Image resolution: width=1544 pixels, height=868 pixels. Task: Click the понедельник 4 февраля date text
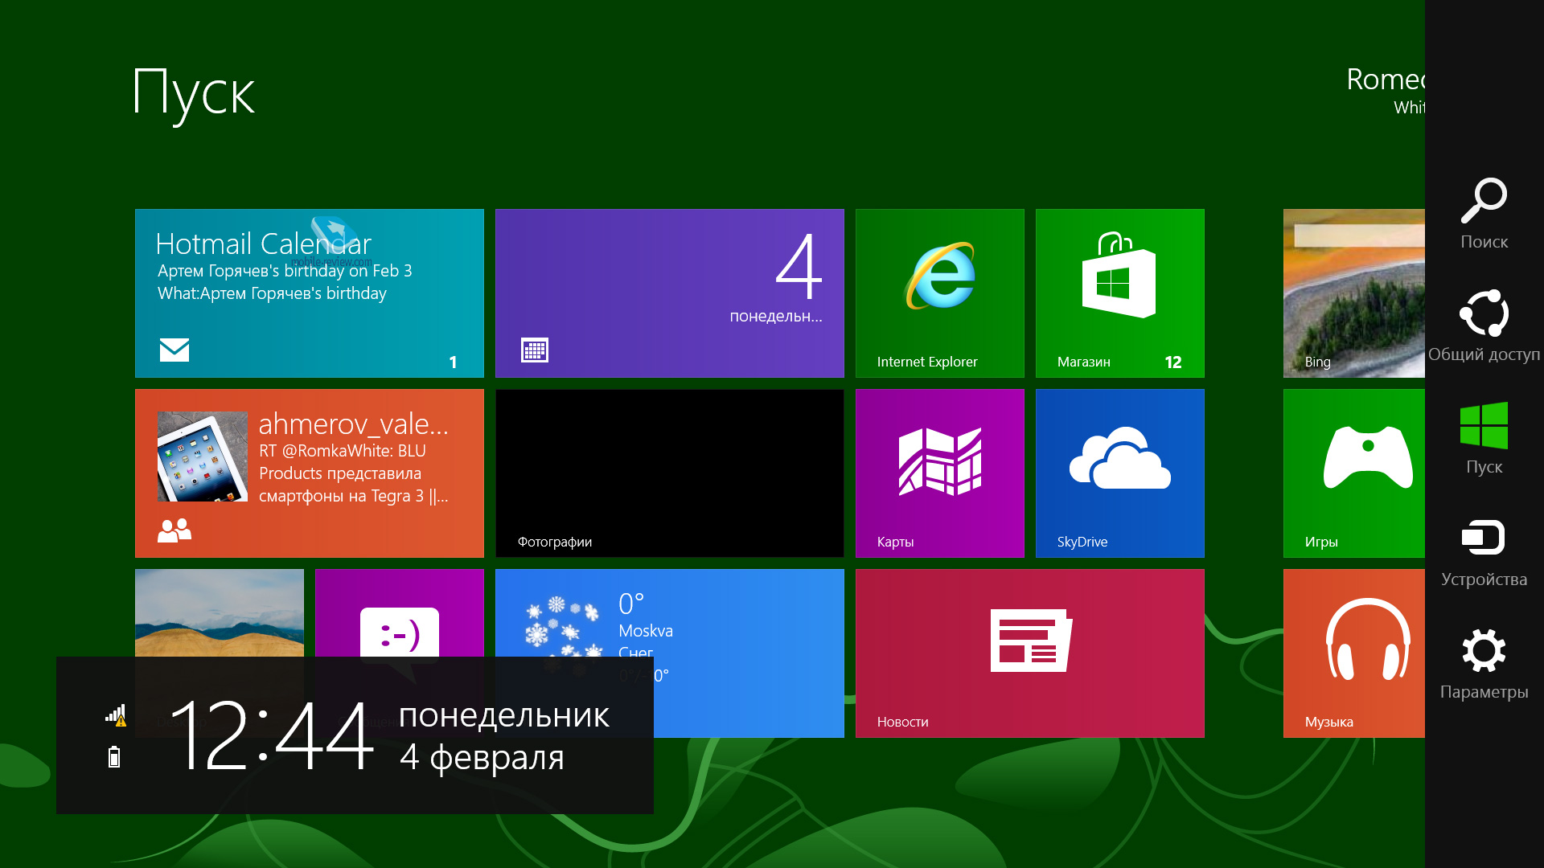504,736
